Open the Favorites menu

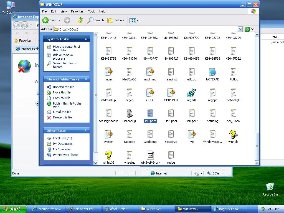pyautogui.click(x=77, y=11)
